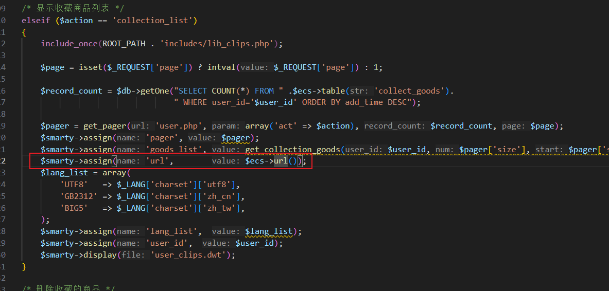The width and height of the screenshot is (609, 291).
Task: Click the get_collection_goods function name
Action: point(292,150)
